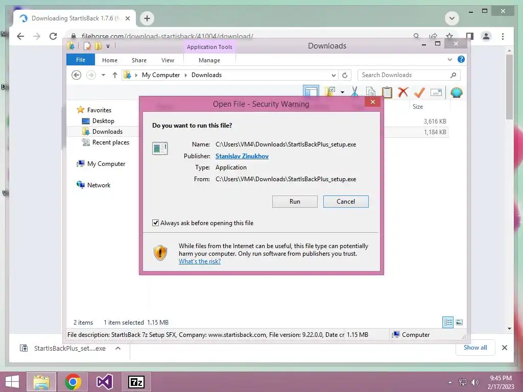Click the Downloads breadcrumb in address bar
Screen dimensions: 523x392
pyautogui.click(x=206, y=75)
